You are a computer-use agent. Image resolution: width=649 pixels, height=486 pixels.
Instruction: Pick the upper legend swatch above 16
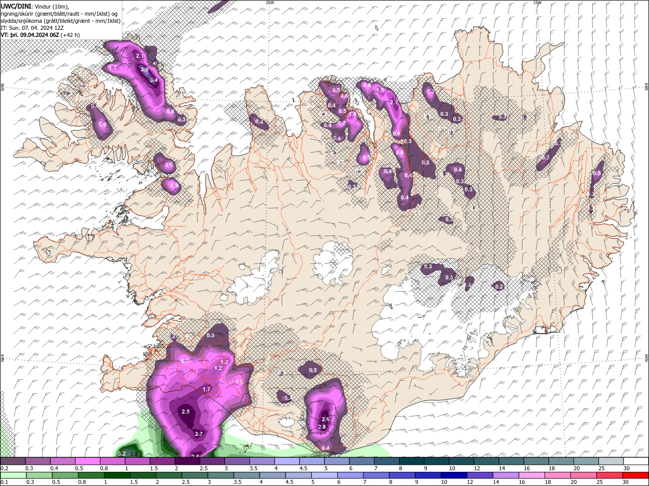pos(536,461)
